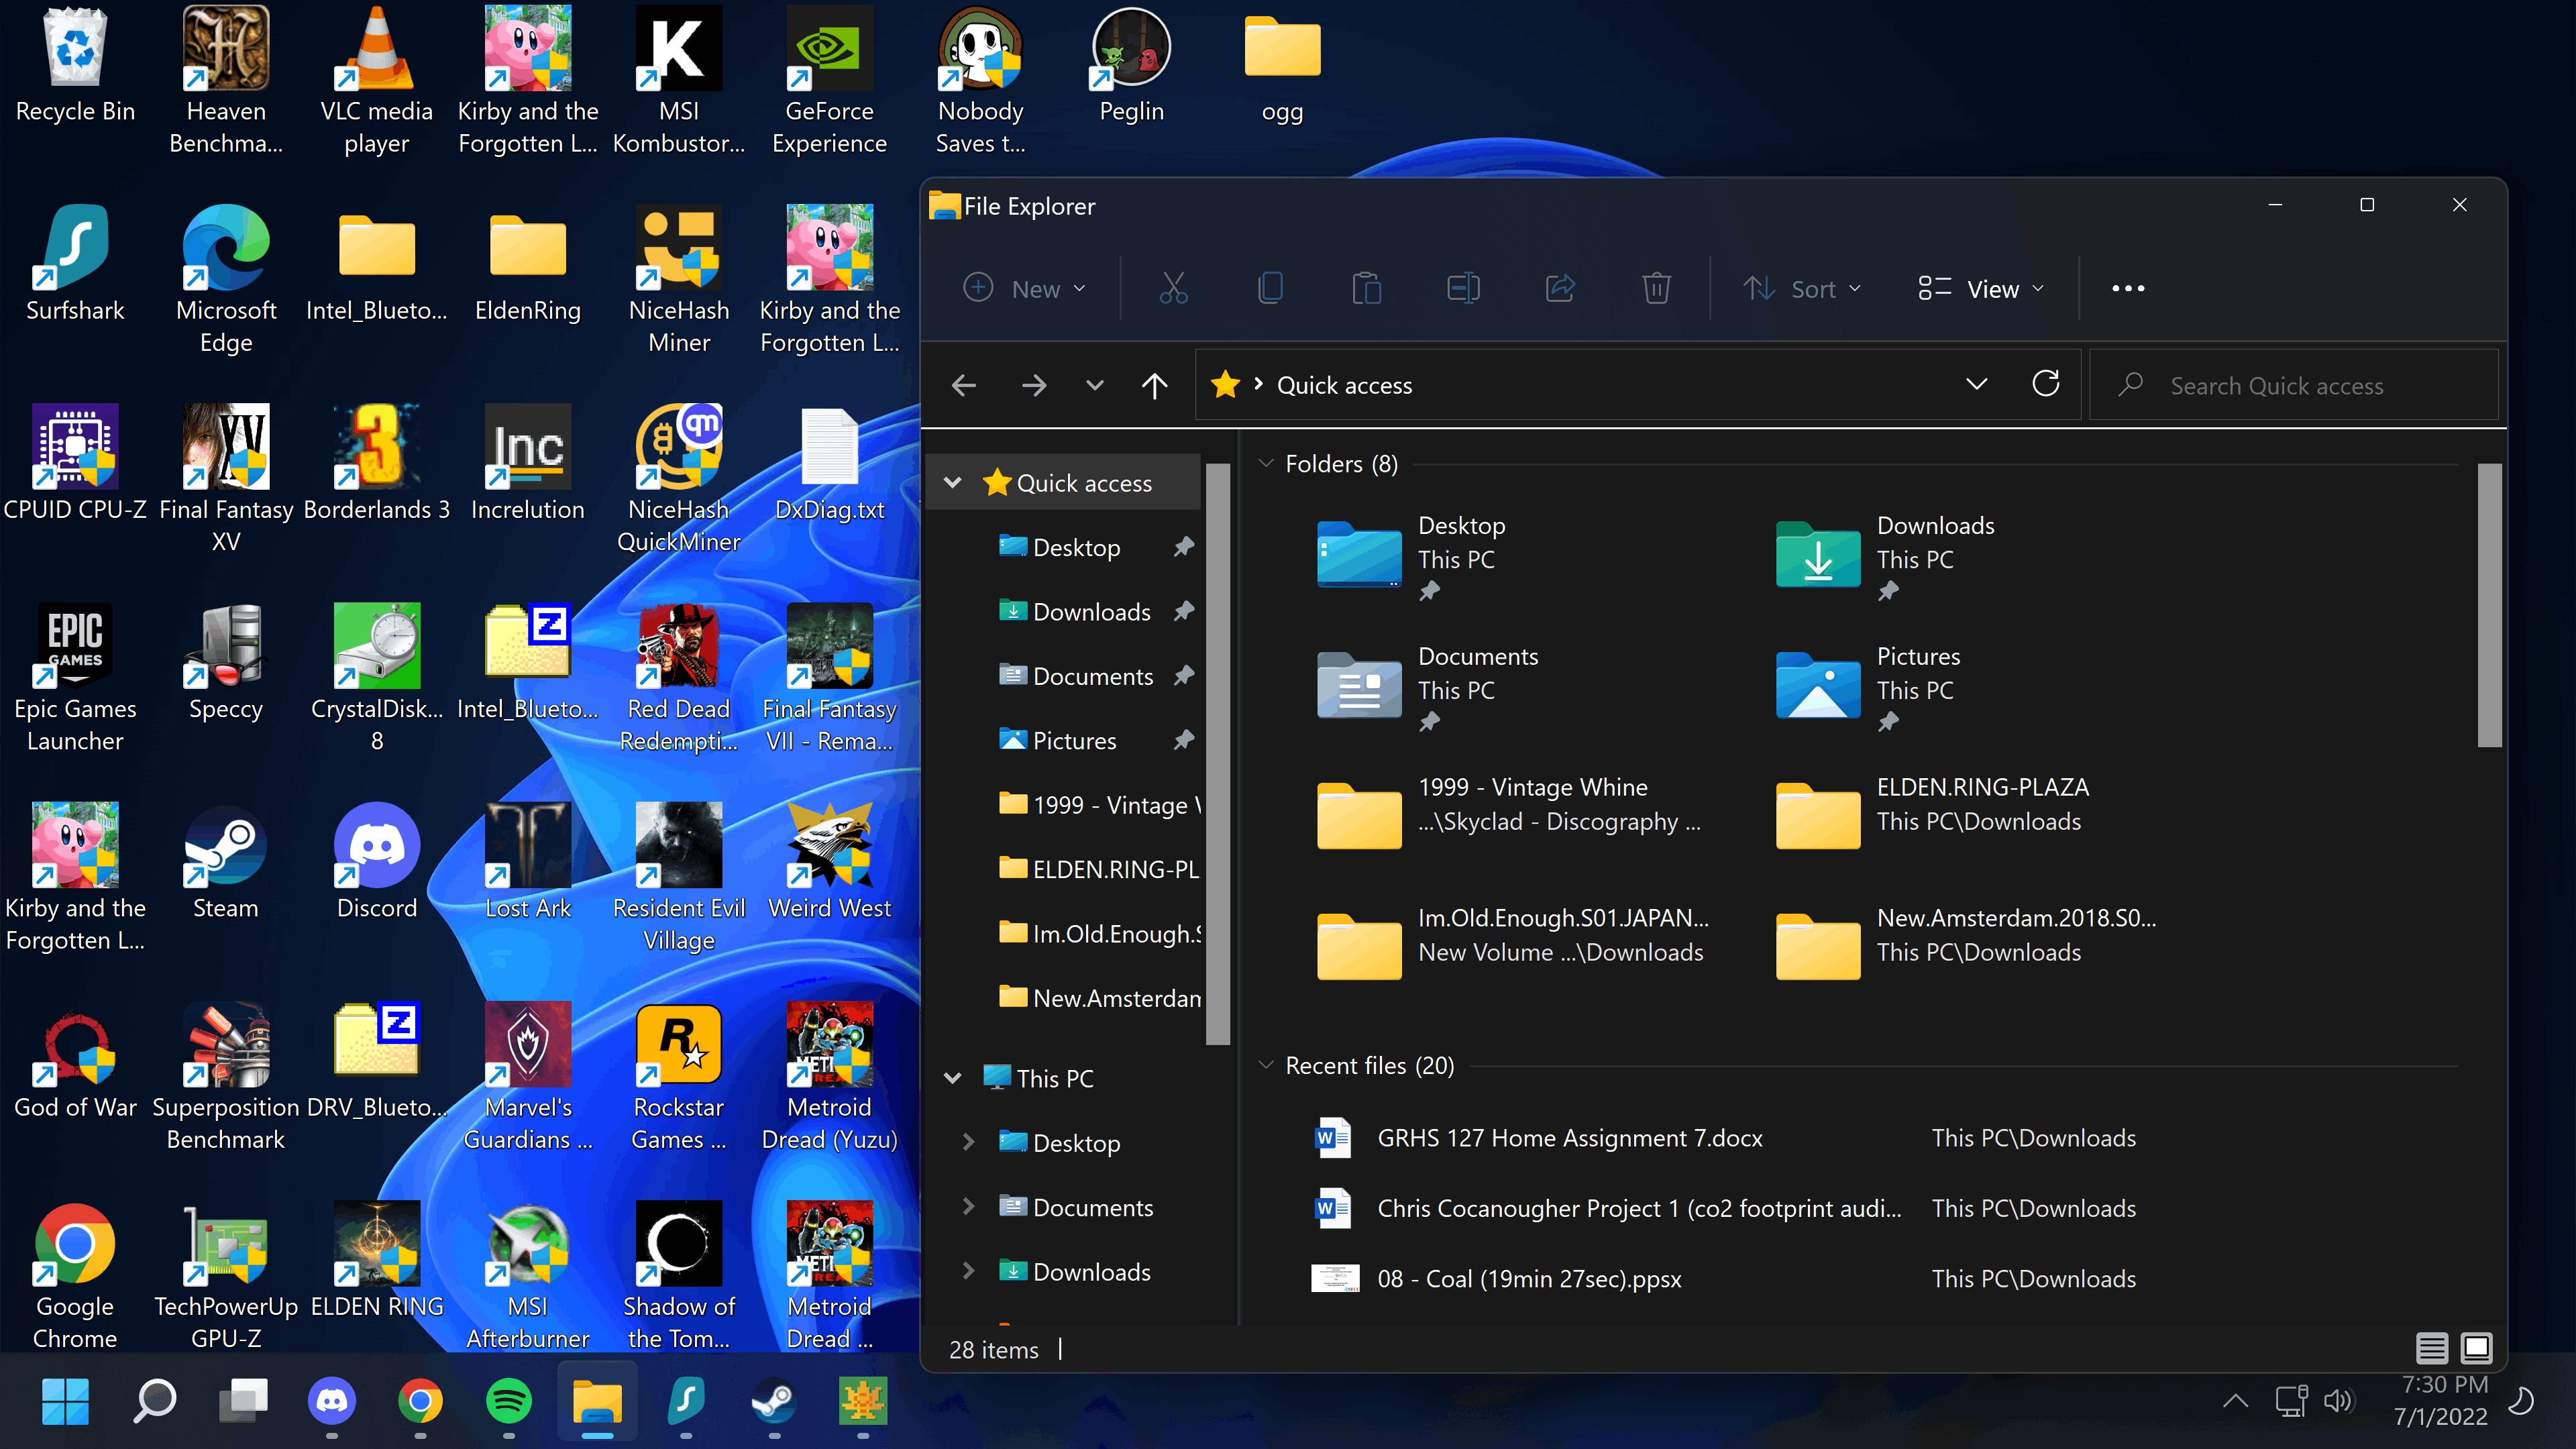Click the Share icon in toolbar
2576x1449 pixels.
[1560, 289]
